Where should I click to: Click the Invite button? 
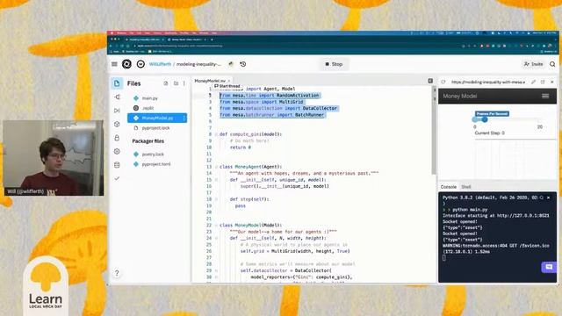[533, 64]
